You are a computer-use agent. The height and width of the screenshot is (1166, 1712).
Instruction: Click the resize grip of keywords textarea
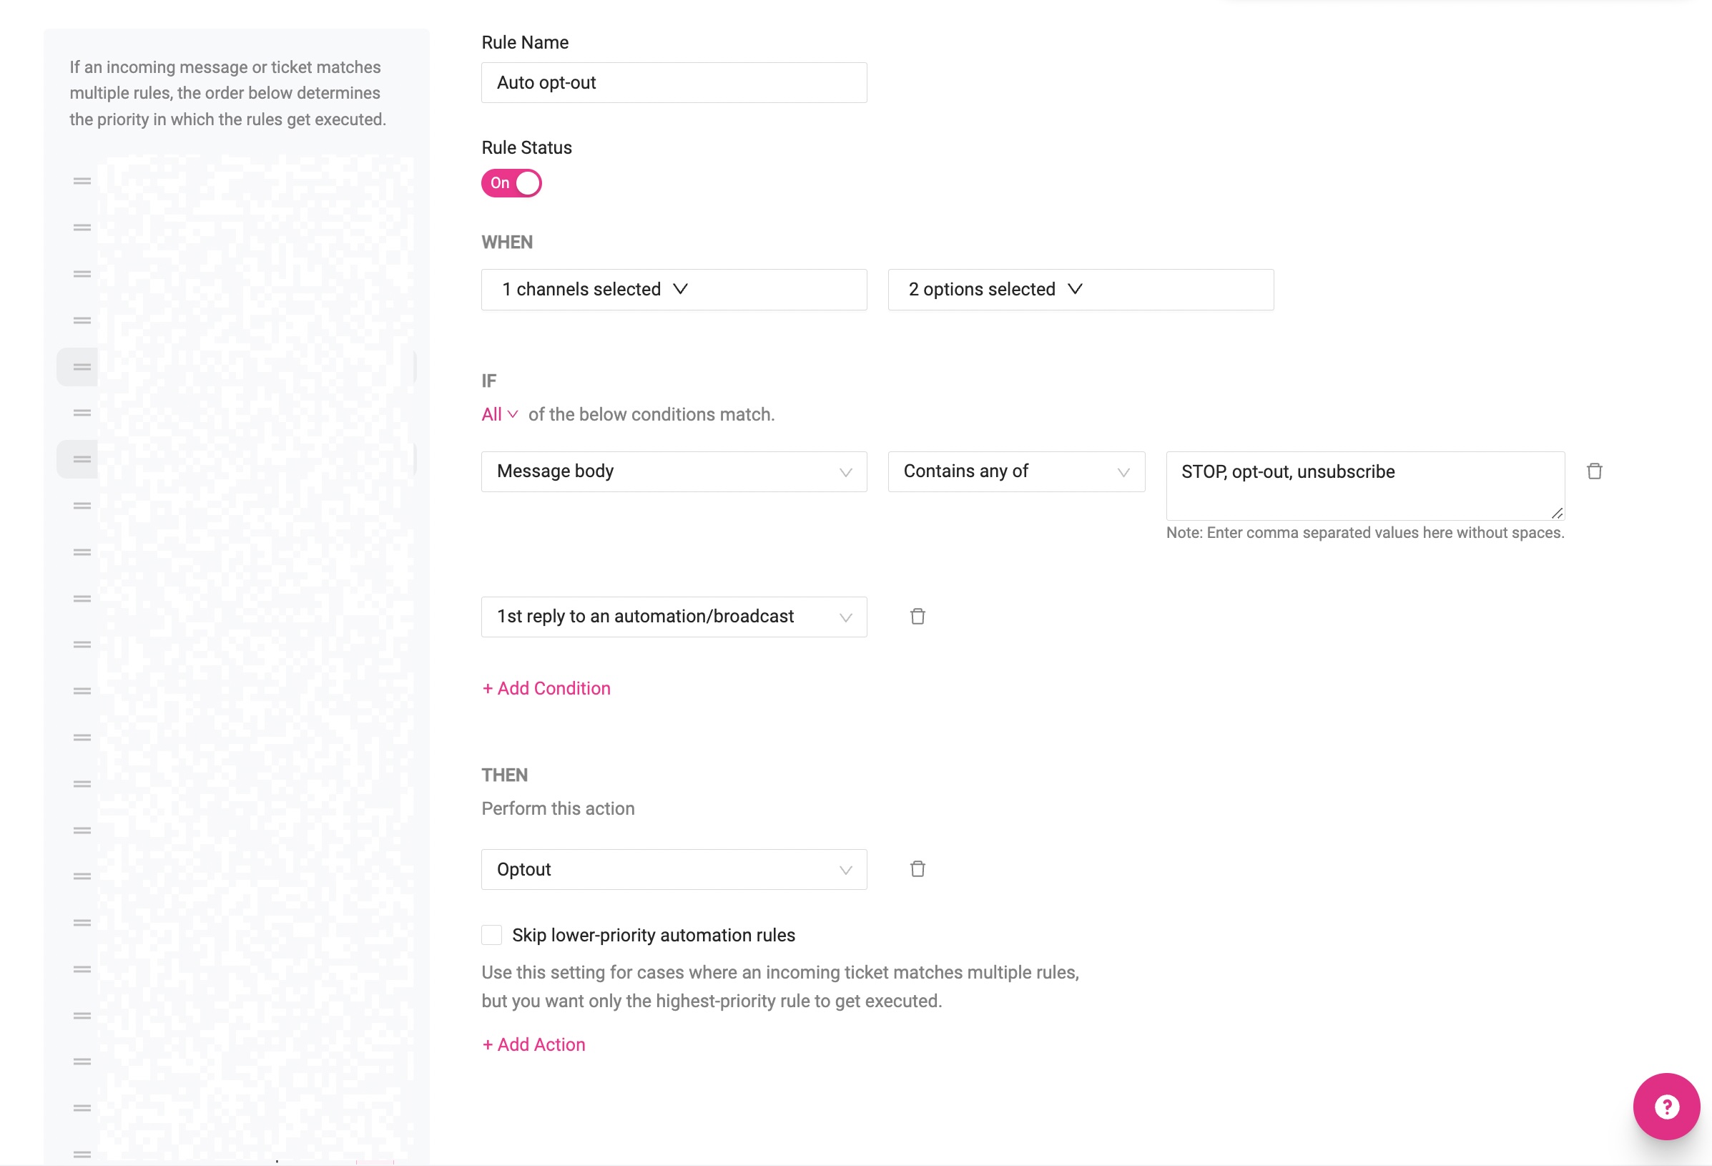[x=1557, y=513]
